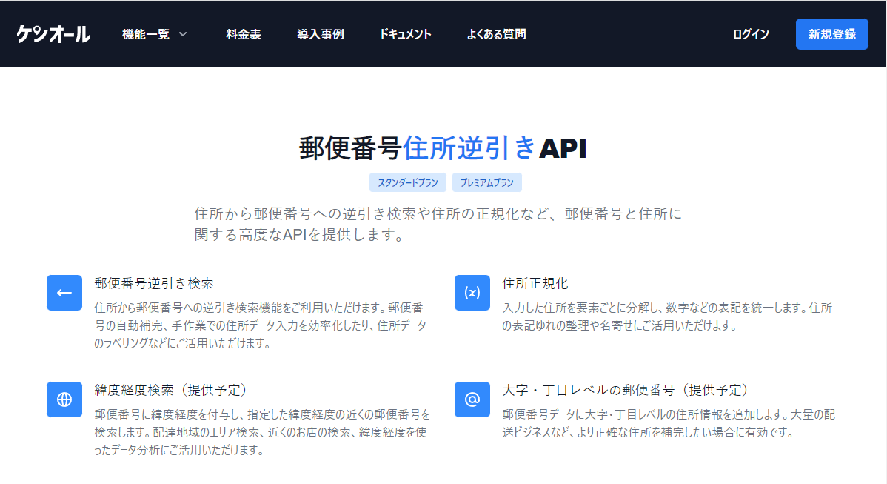Image resolution: width=887 pixels, height=484 pixels.
Task: Click the chevron next to 機能一覧
Action: click(x=183, y=34)
